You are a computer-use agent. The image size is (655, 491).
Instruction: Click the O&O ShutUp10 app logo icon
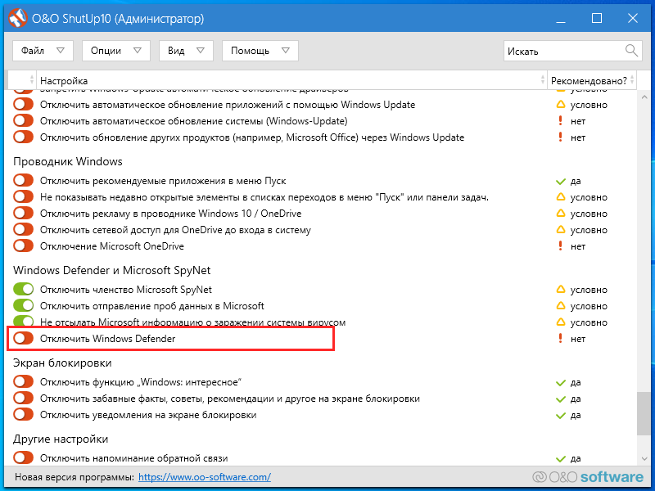[17, 18]
